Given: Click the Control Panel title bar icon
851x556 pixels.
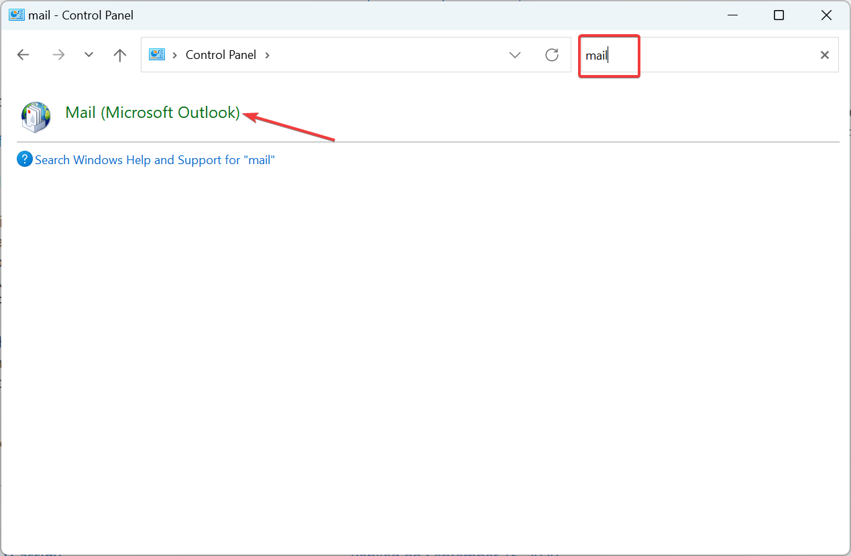Looking at the screenshot, I should coord(16,15).
